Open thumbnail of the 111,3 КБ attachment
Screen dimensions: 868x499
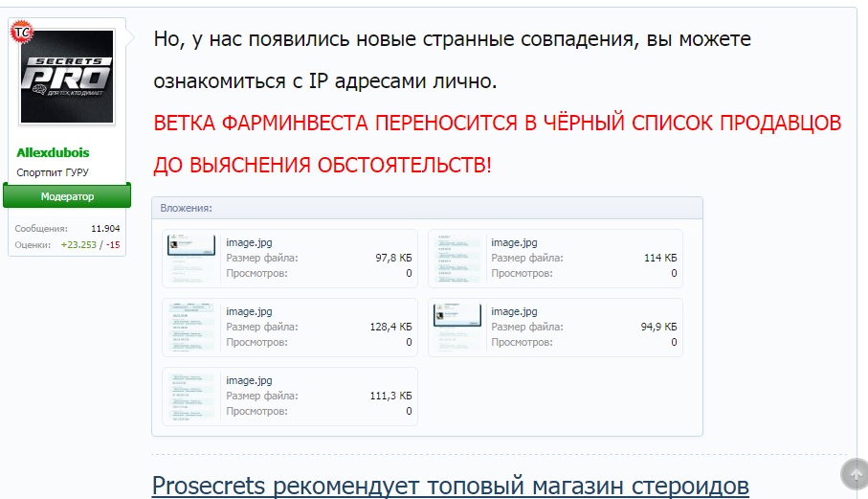(191, 396)
